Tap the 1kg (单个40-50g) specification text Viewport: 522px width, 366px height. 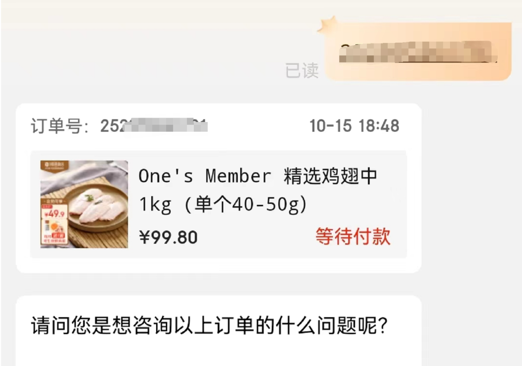tap(223, 204)
